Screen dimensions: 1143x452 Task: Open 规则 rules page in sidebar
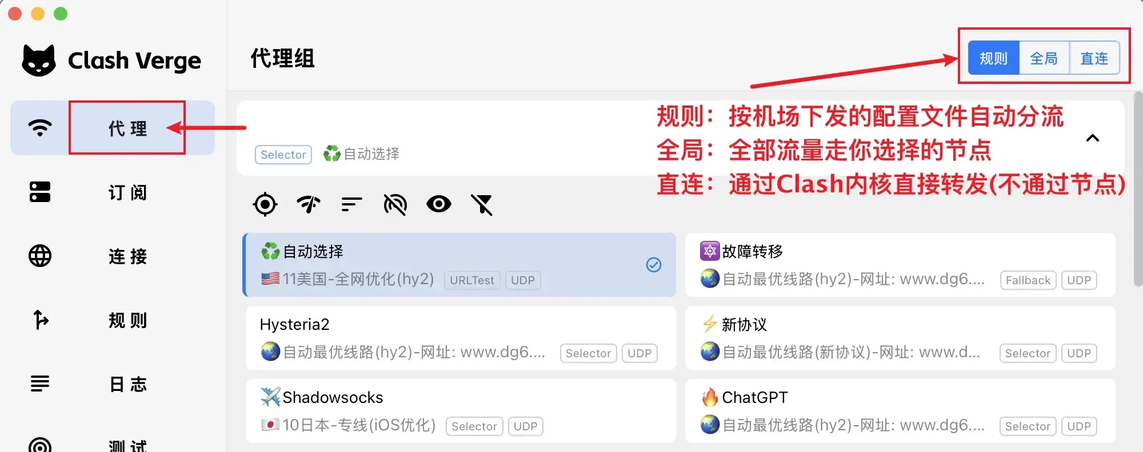pyautogui.click(x=113, y=320)
